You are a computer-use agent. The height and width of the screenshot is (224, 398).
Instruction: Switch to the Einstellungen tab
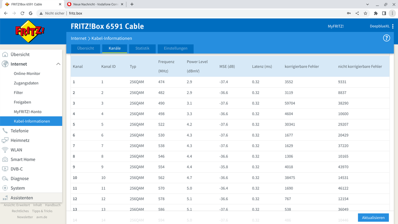(175, 48)
